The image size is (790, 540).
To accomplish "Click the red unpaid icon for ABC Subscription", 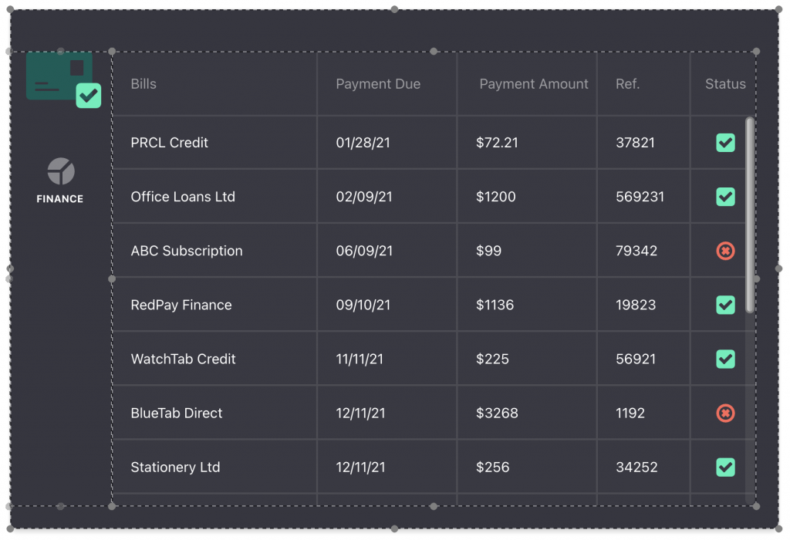I will (x=725, y=251).
